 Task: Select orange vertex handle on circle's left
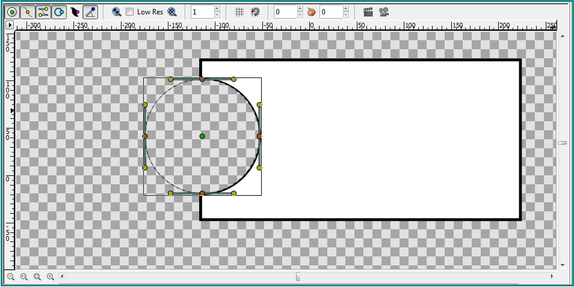145,136
